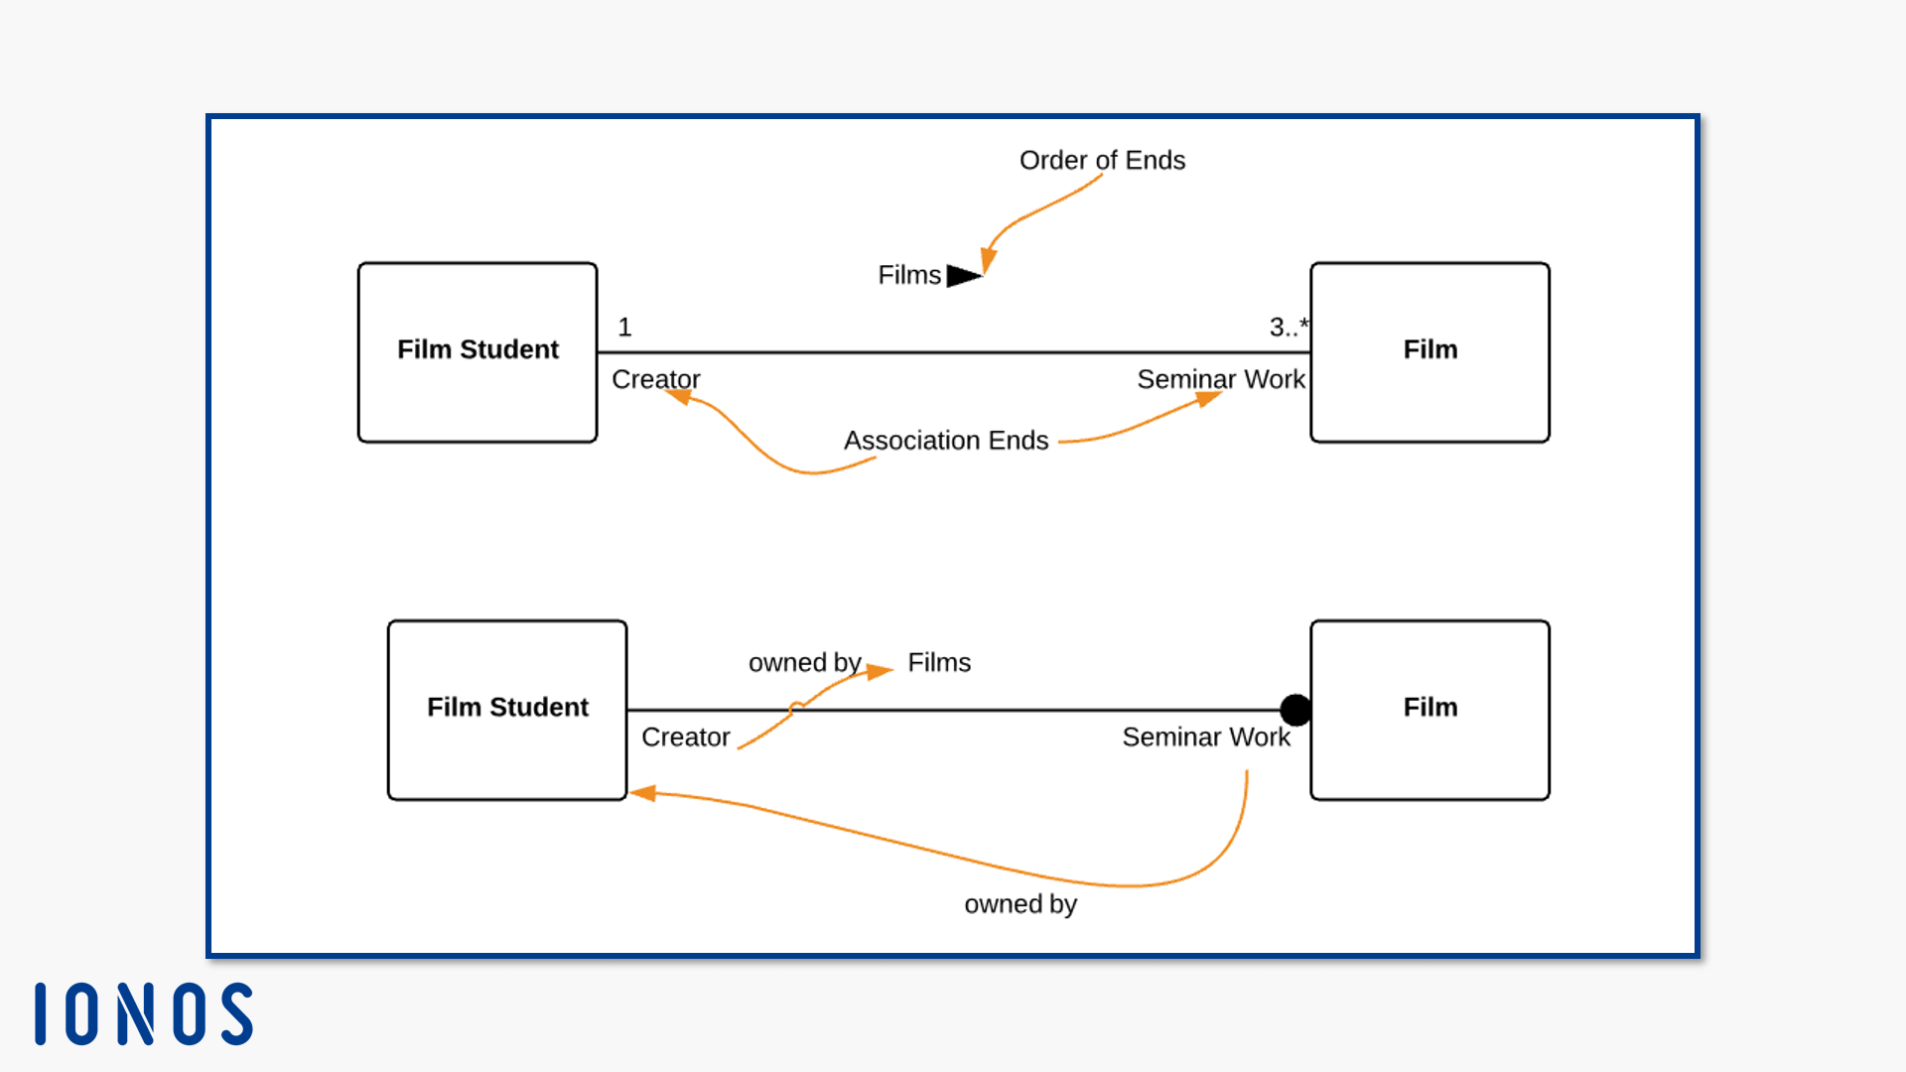
Task: Select the Creator association end label
Action: tap(658, 378)
